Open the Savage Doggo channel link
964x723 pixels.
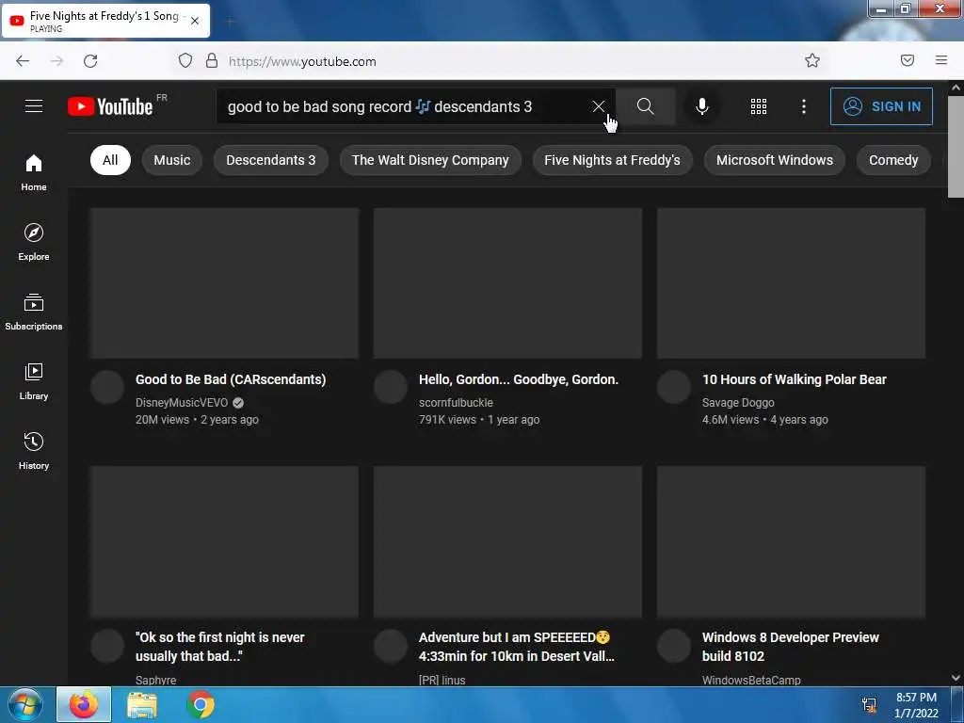tap(738, 403)
